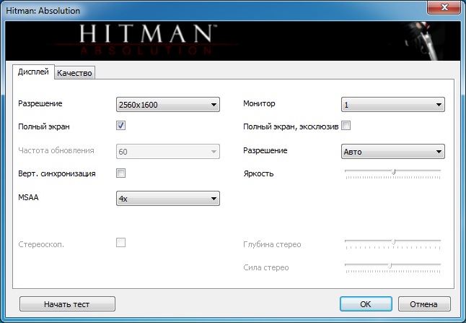This screenshot has height=323, width=466.
Task: Click the Сила стерео slider
Action: coord(393,267)
